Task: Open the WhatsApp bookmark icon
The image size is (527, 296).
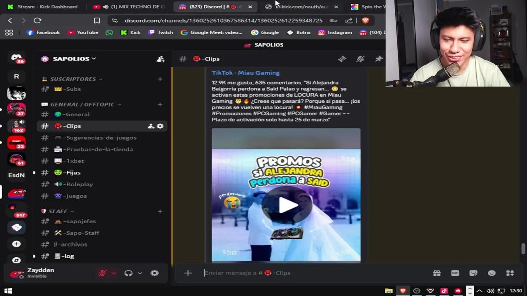Action: pos(109,32)
